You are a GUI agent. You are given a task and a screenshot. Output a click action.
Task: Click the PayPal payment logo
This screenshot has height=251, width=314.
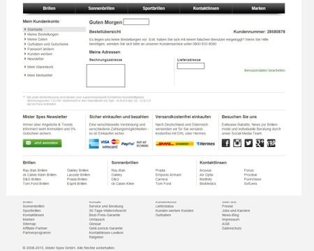click(128, 144)
